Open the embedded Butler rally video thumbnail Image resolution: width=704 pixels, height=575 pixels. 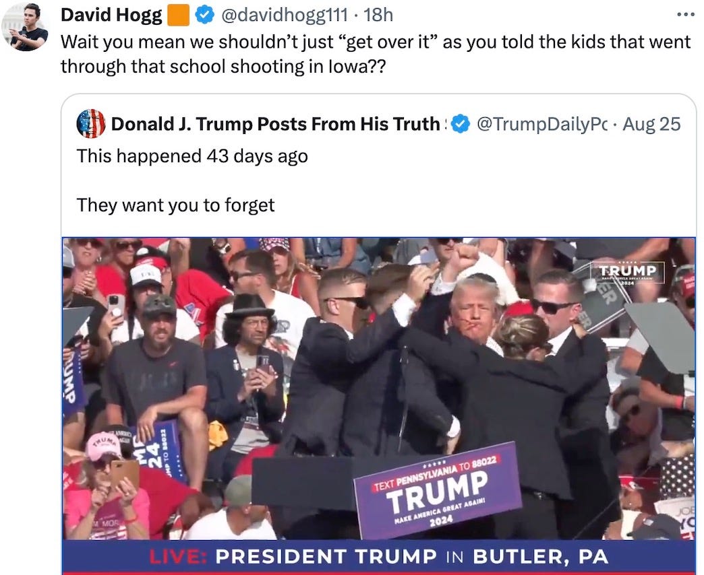coord(379,405)
